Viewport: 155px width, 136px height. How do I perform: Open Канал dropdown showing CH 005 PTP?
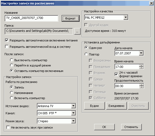click(x=73, y=113)
